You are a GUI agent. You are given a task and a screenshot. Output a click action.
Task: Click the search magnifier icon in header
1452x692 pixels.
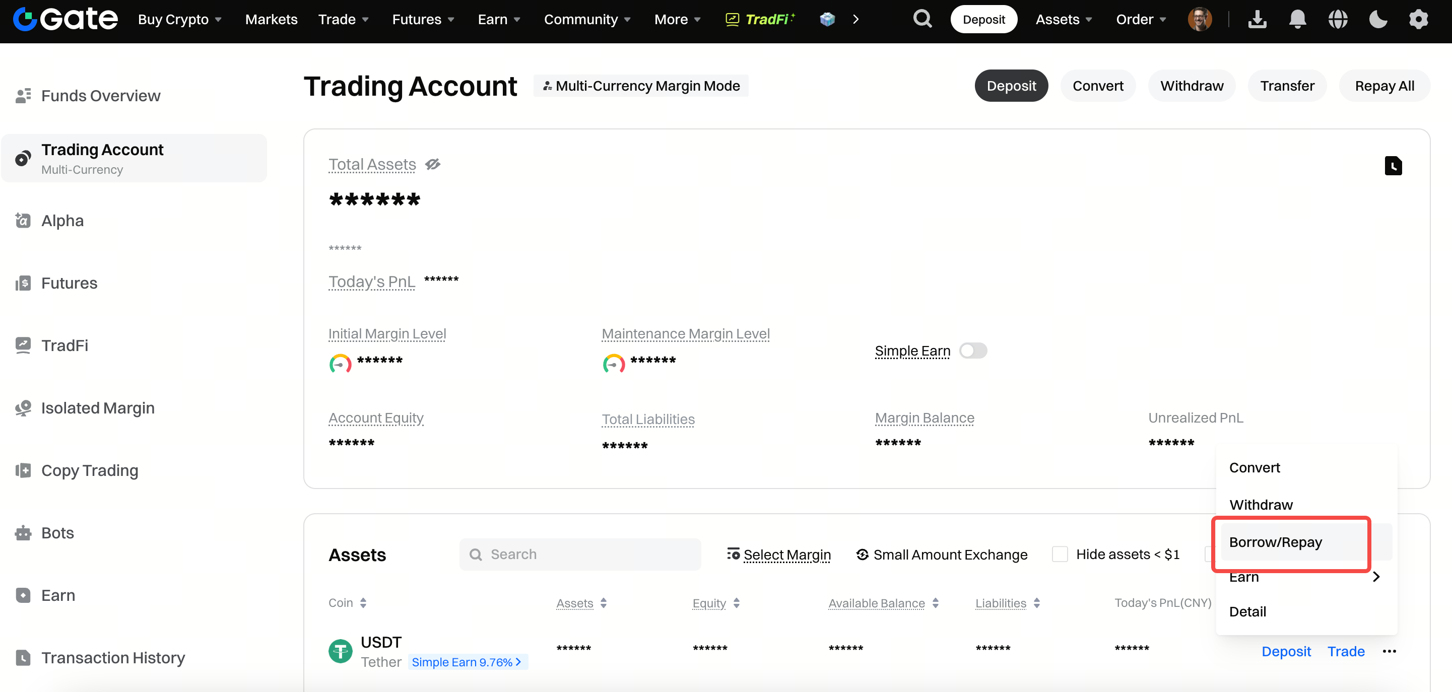(922, 19)
